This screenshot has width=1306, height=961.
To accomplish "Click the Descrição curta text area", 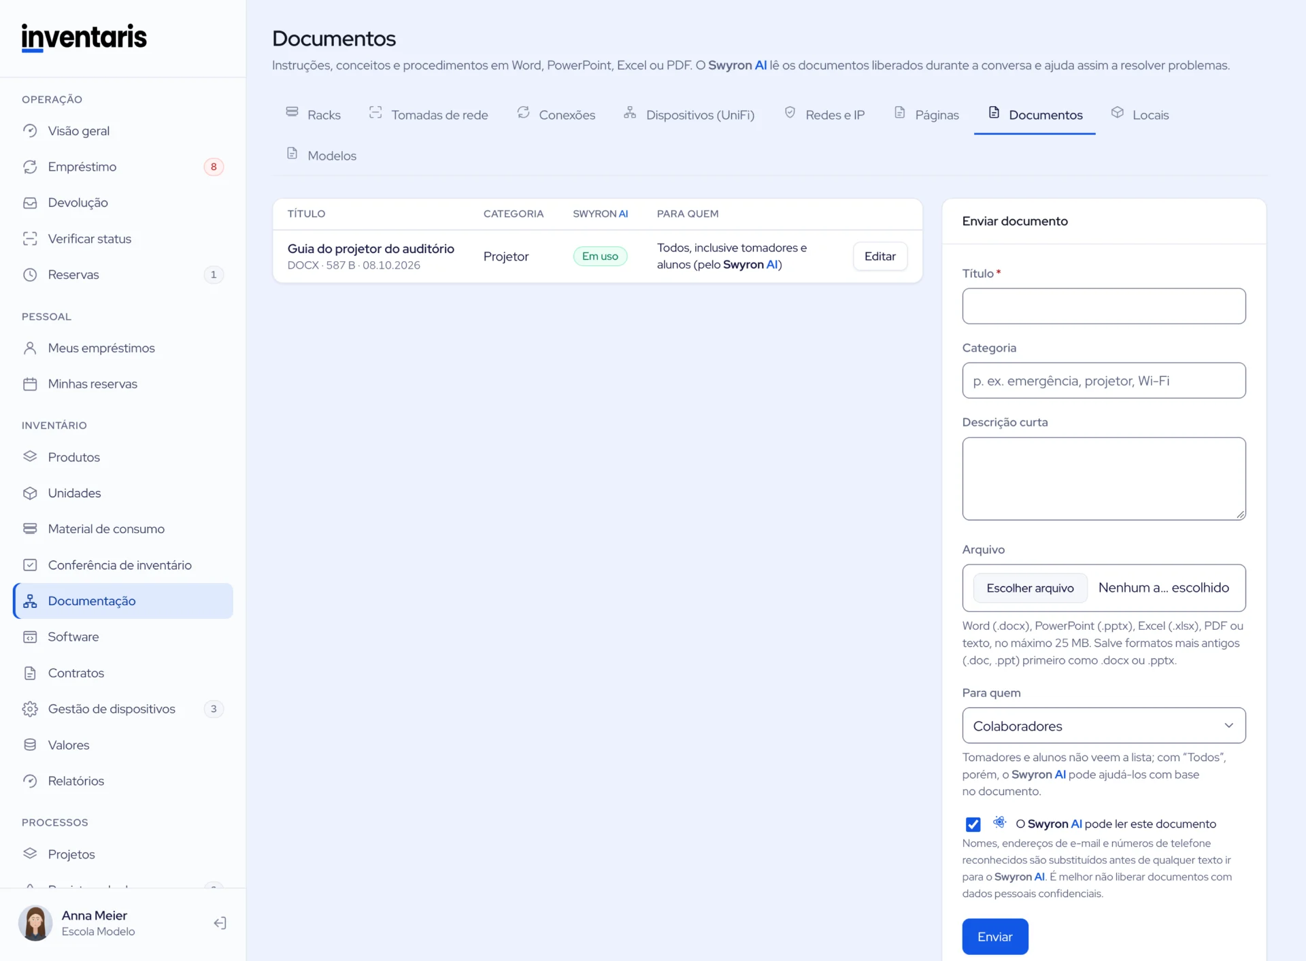I will tap(1103, 479).
